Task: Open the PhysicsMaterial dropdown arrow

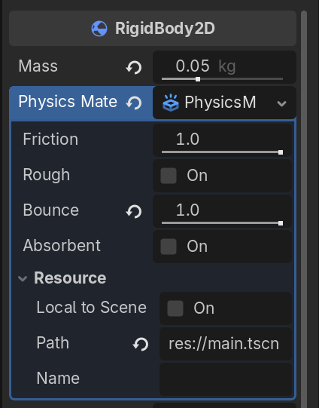Action: pyautogui.click(x=281, y=103)
